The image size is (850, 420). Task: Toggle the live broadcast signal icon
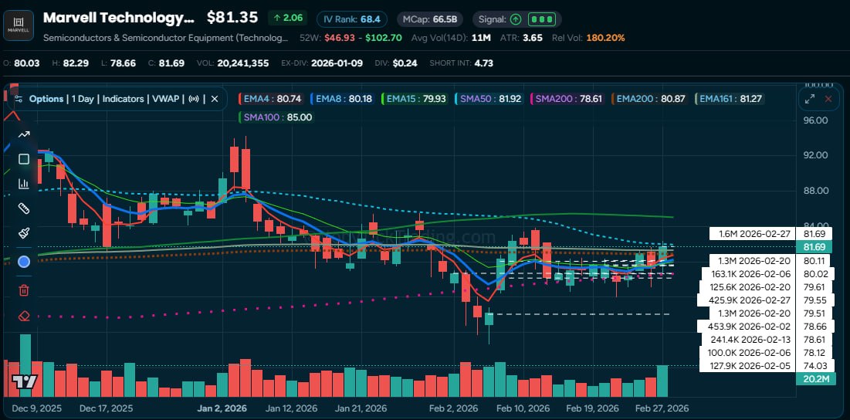194,99
